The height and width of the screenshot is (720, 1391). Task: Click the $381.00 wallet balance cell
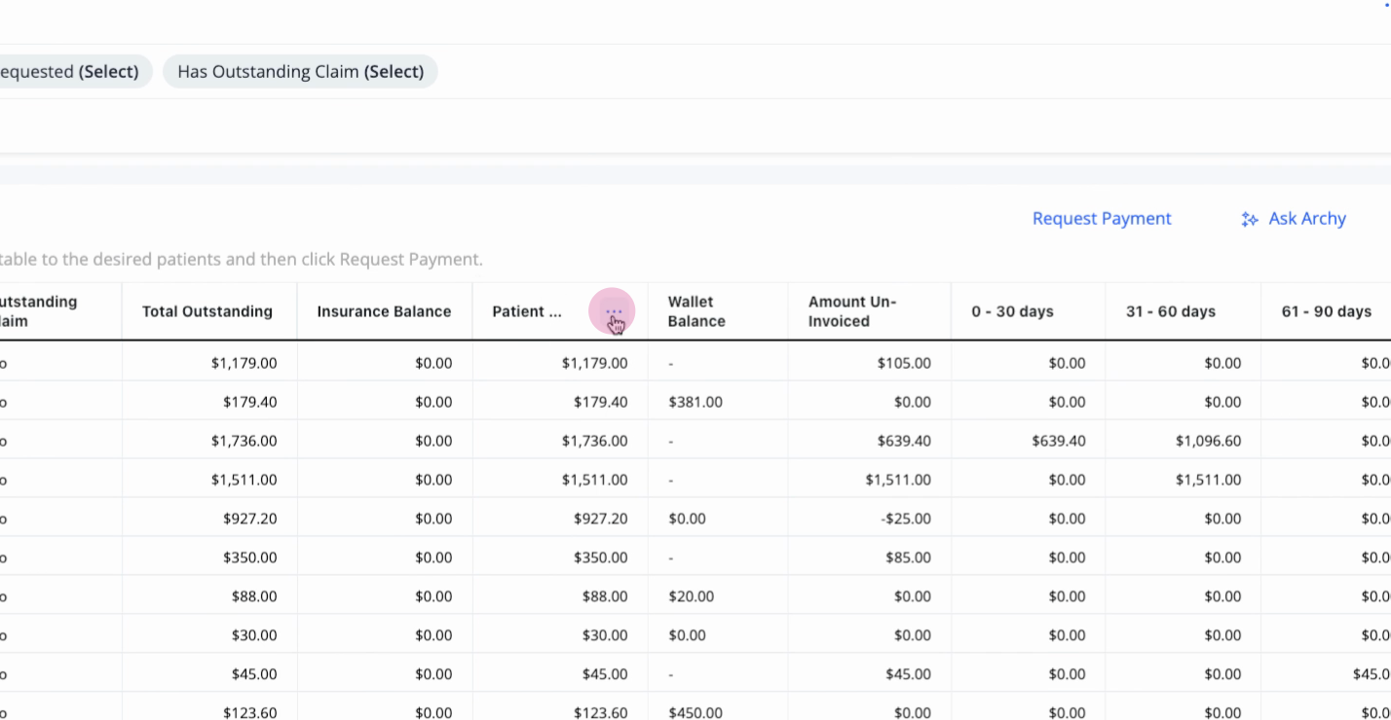click(x=695, y=402)
